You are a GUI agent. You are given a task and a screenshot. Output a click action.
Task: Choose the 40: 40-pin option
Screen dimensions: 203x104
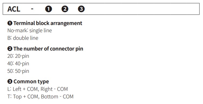click(18, 64)
